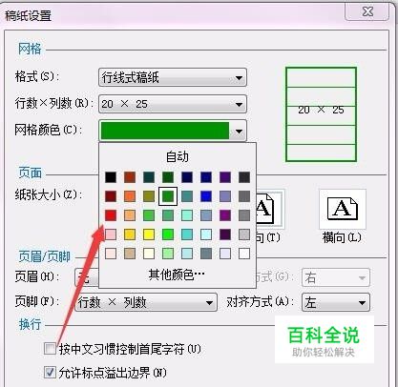Image resolution: width=398 pixels, height=387 pixels.
Task: Select the pale rose swatch starting bottom row
Action: pyautogui.click(x=111, y=254)
